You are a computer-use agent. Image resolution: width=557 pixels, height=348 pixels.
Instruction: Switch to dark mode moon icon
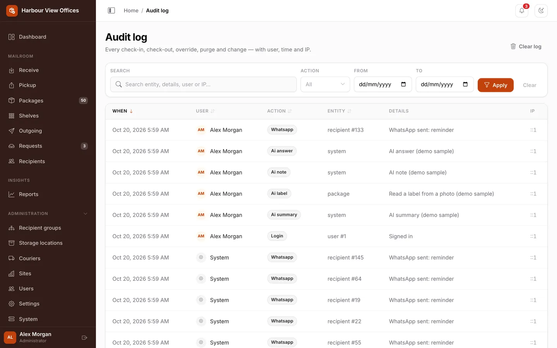[x=541, y=10]
